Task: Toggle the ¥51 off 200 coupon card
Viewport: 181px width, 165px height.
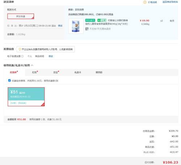Action: point(26,97)
